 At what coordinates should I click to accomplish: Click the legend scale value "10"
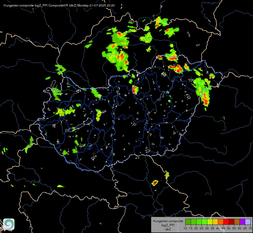pos(185,228)
